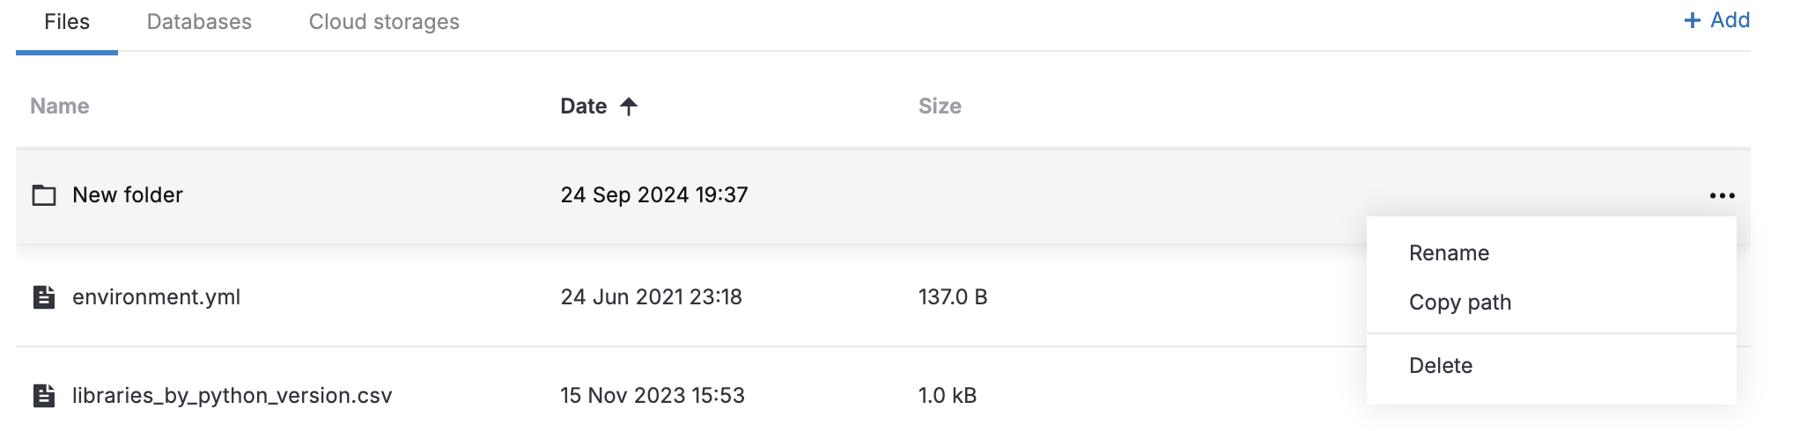Open the Databases tab
The image size is (1793, 431).
coord(199,22)
